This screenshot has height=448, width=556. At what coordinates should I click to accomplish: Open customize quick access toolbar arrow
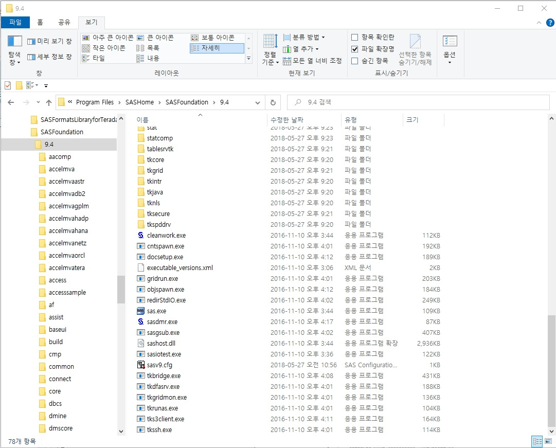(46, 86)
